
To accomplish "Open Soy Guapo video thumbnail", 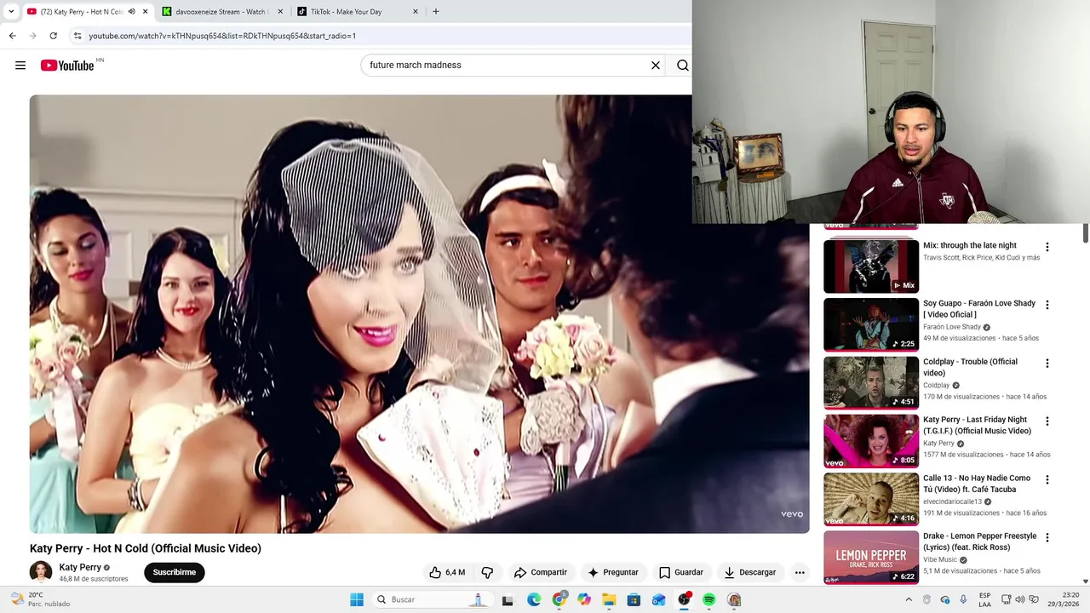I will 871,324.
